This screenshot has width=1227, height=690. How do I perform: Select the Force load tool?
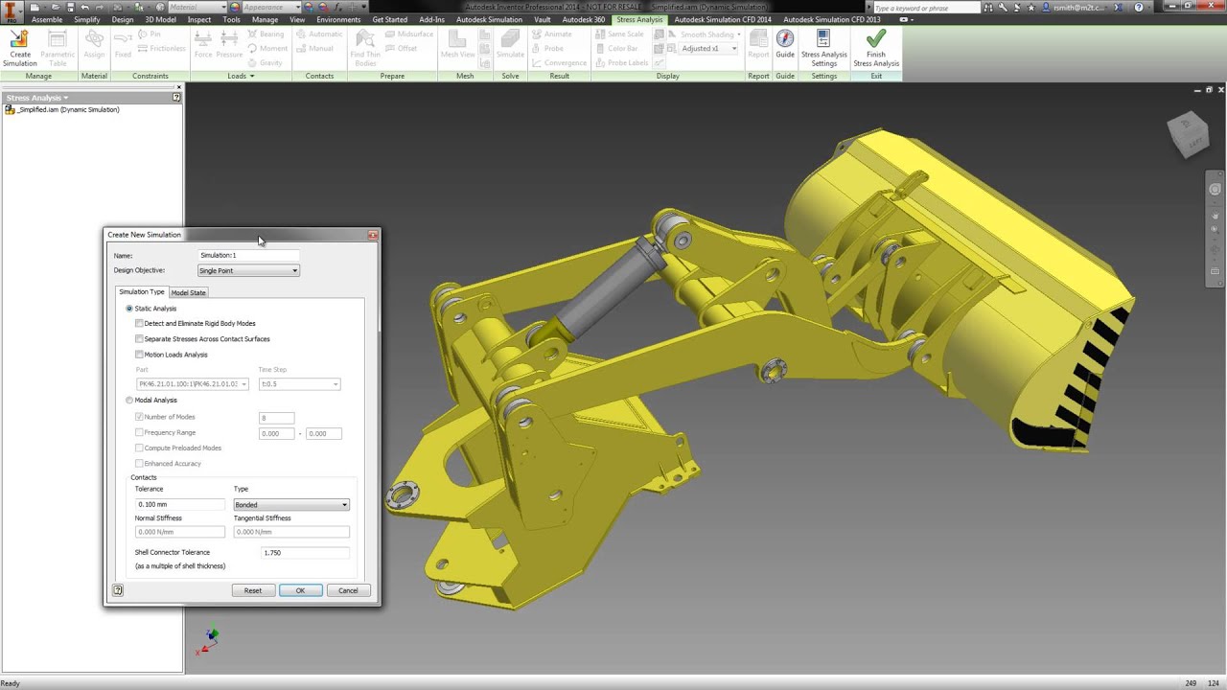(203, 45)
